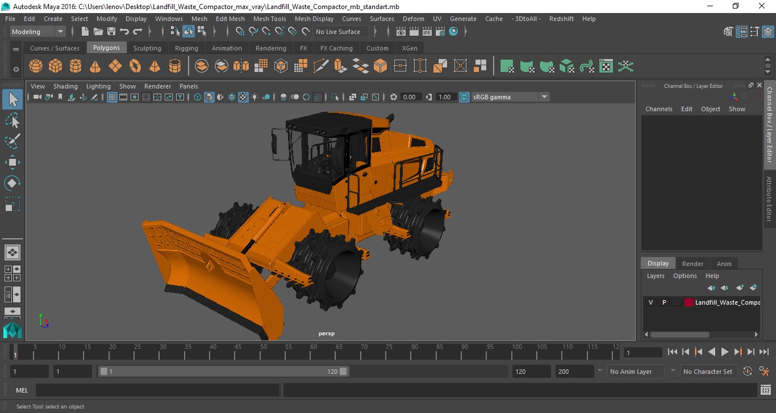
Task: Redo the action with the arrow icon
Action: pos(137,32)
